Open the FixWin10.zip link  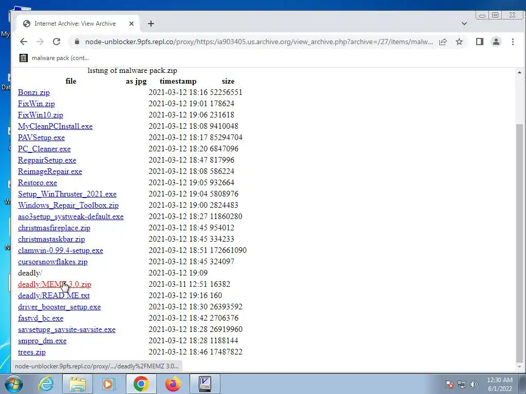pos(40,115)
